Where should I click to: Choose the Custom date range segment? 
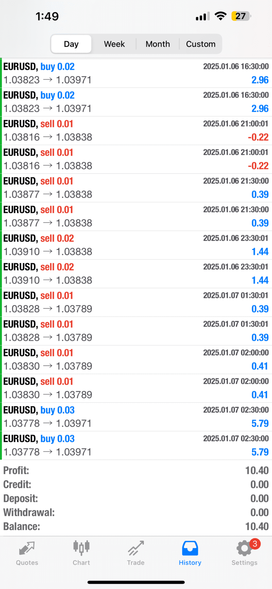[x=200, y=44]
